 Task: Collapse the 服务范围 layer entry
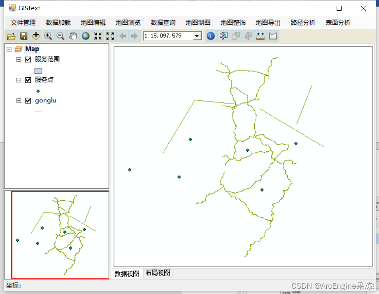click(x=18, y=59)
